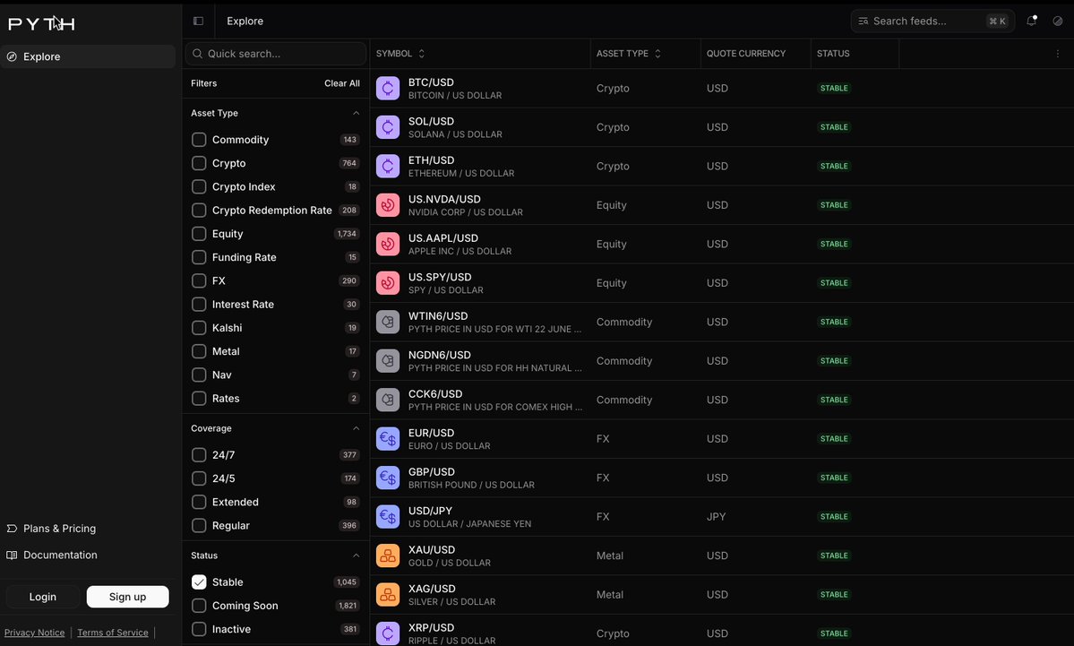Collapse the Coverage filter section
Image resolution: width=1074 pixels, height=646 pixels.
(x=356, y=428)
